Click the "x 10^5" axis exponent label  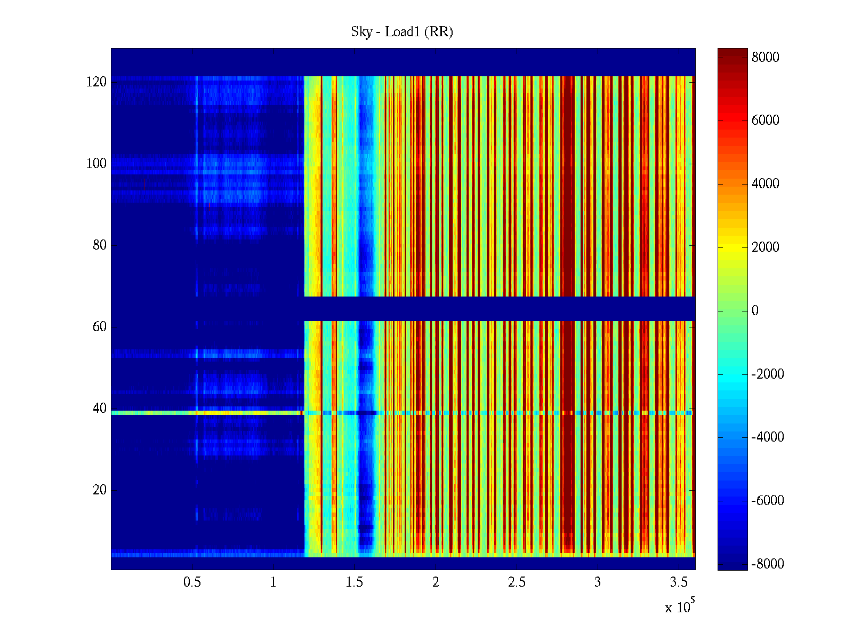[679, 607]
